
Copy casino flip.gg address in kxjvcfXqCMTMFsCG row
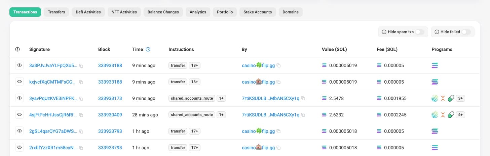tap(278, 82)
